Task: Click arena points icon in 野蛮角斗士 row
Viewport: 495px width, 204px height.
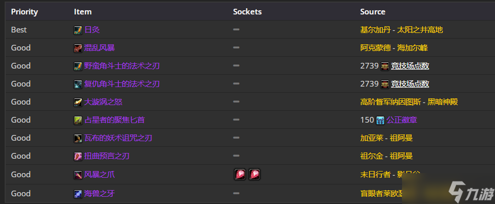Action: click(385, 66)
